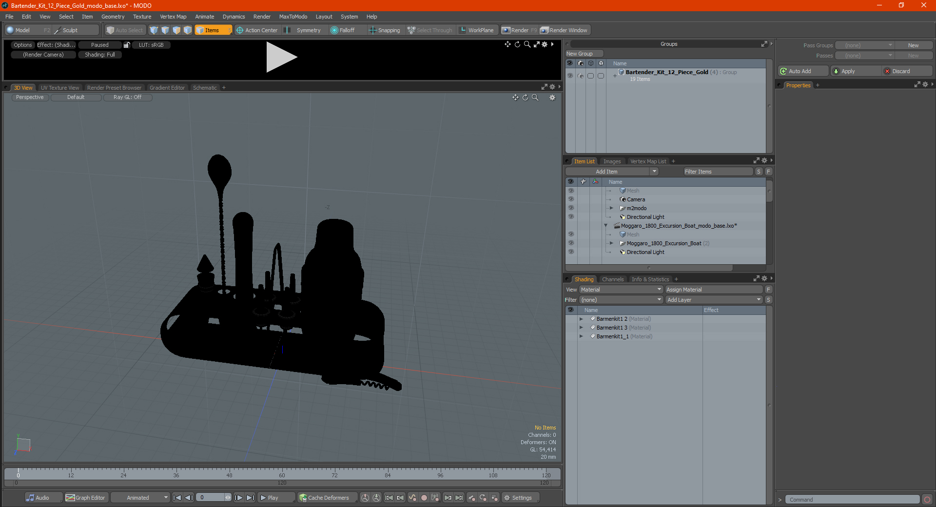Select the Vertices selection mode icon
The width and height of the screenshot is (936, 507).
154,30
